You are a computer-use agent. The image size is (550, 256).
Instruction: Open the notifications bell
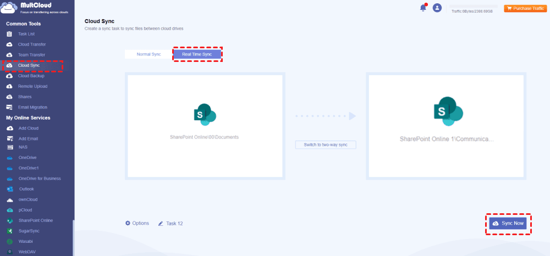(x=424, y=8)
